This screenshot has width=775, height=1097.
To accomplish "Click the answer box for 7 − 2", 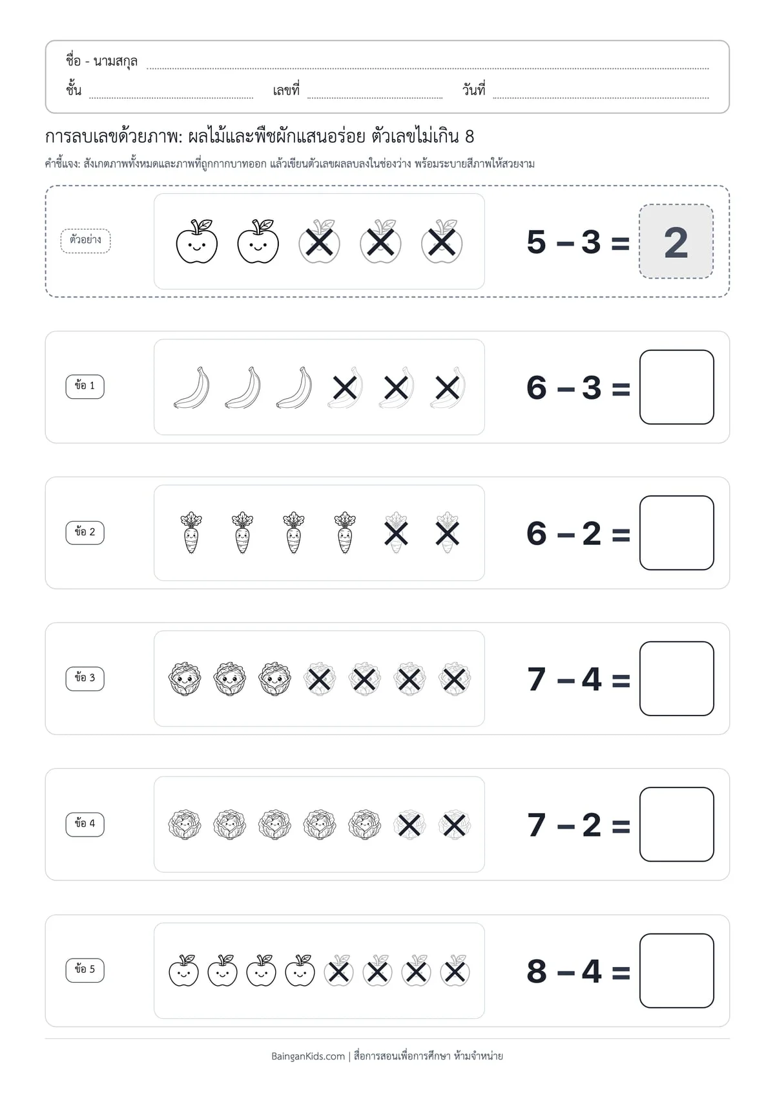I will coord(677,824).
